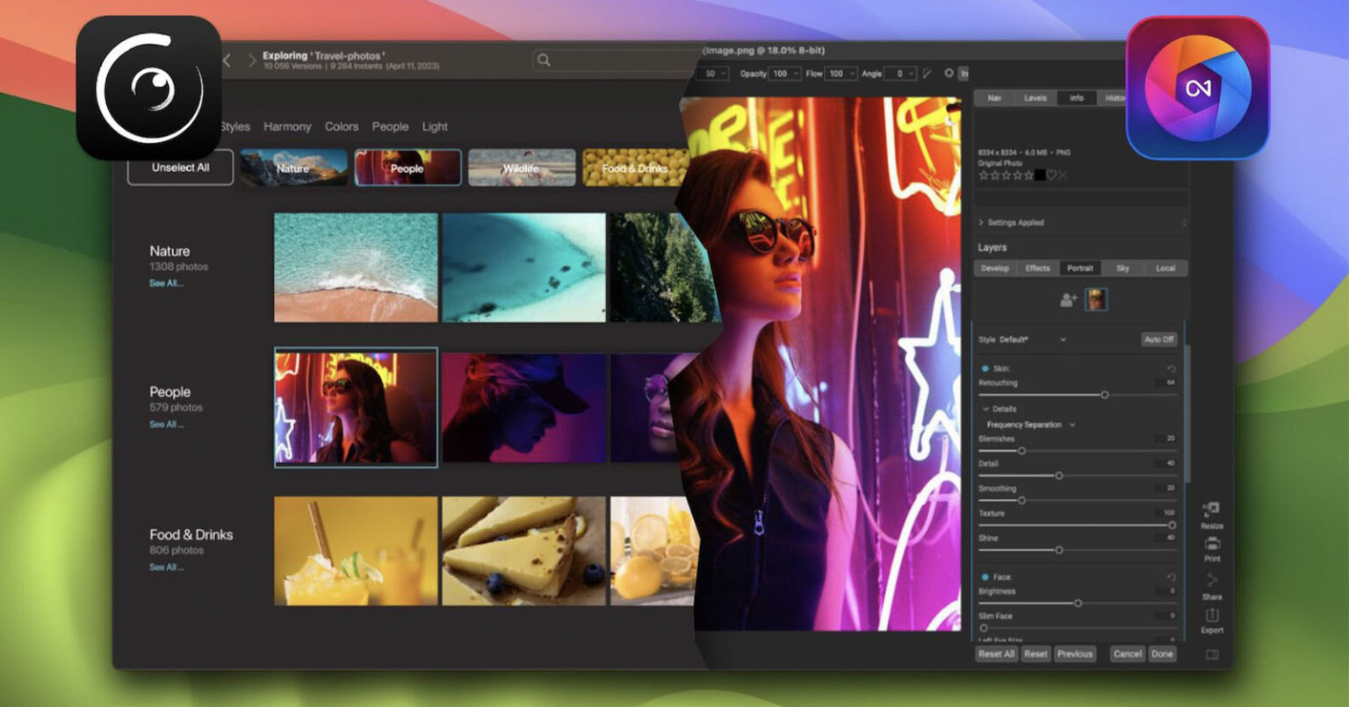Click the Cancel button
The height and width of the screenshot is (707, 1349).
[x=1127, y=653]
